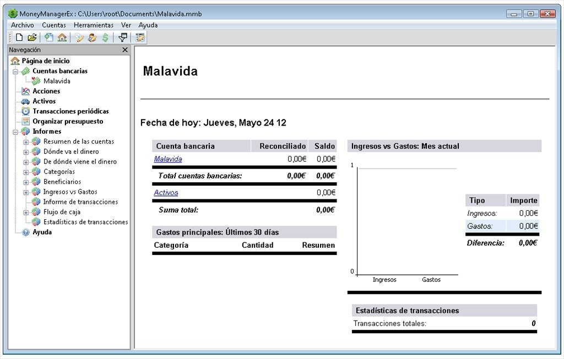
Task: Open the Malavida account link in table
Action: point(167,159)
